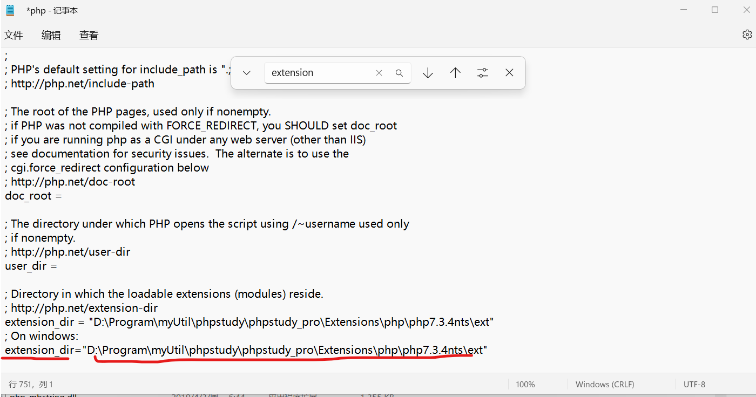Image resolution: width=756 pixels, height=397 pixels.
Task: Find previous match with up arrow
Action: (x=455, y=73)
